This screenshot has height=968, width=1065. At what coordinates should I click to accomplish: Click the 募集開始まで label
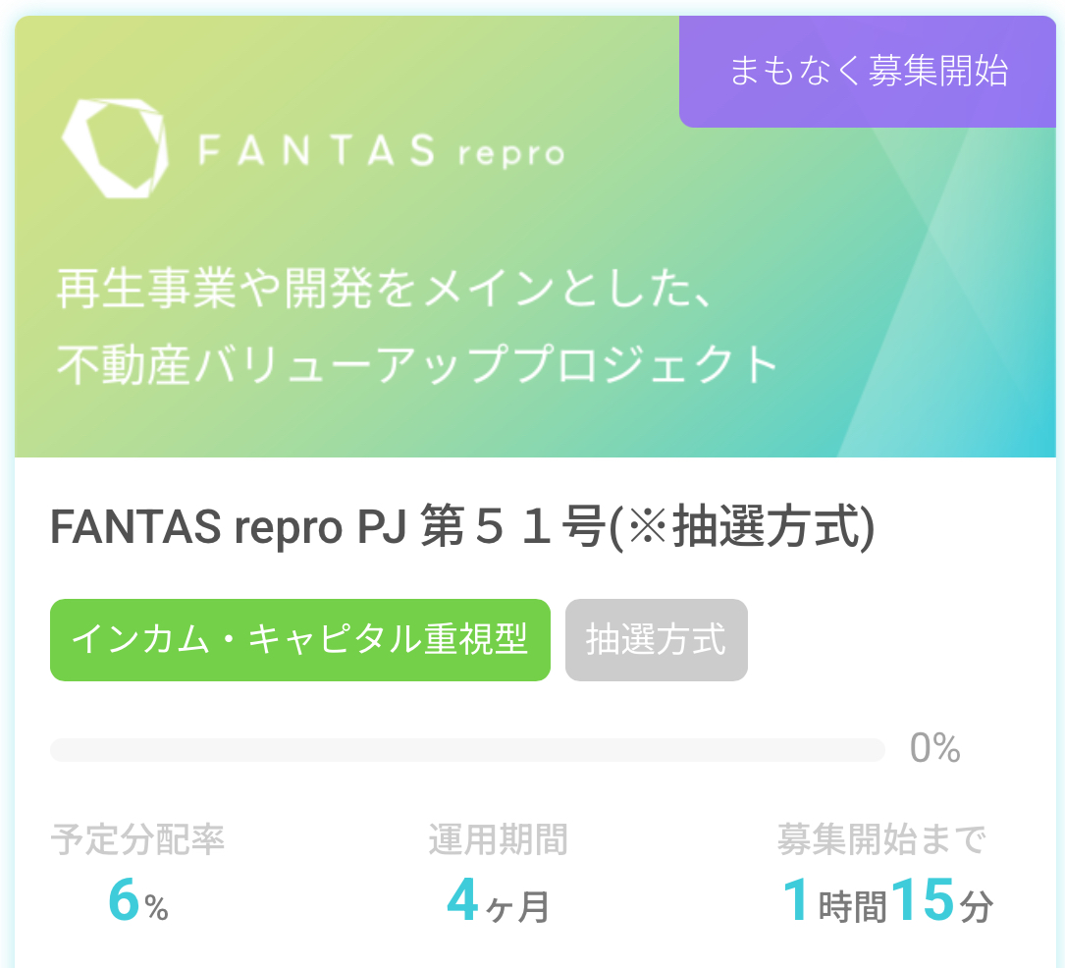pyautogui.click(x=881, y=839)
